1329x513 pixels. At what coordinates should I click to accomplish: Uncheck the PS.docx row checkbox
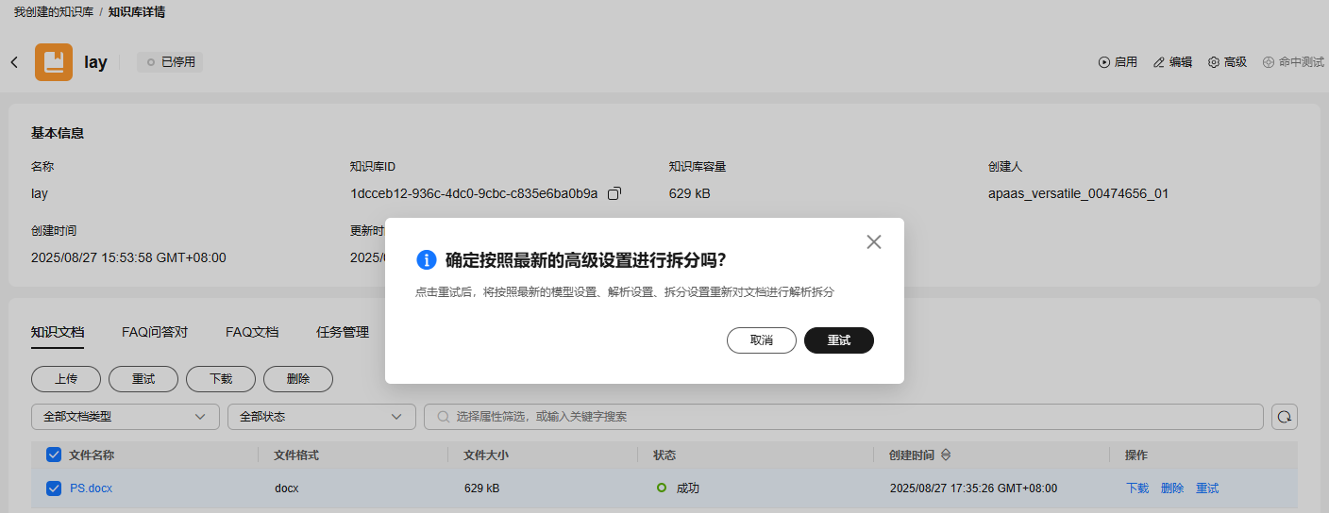pos(54,488)
